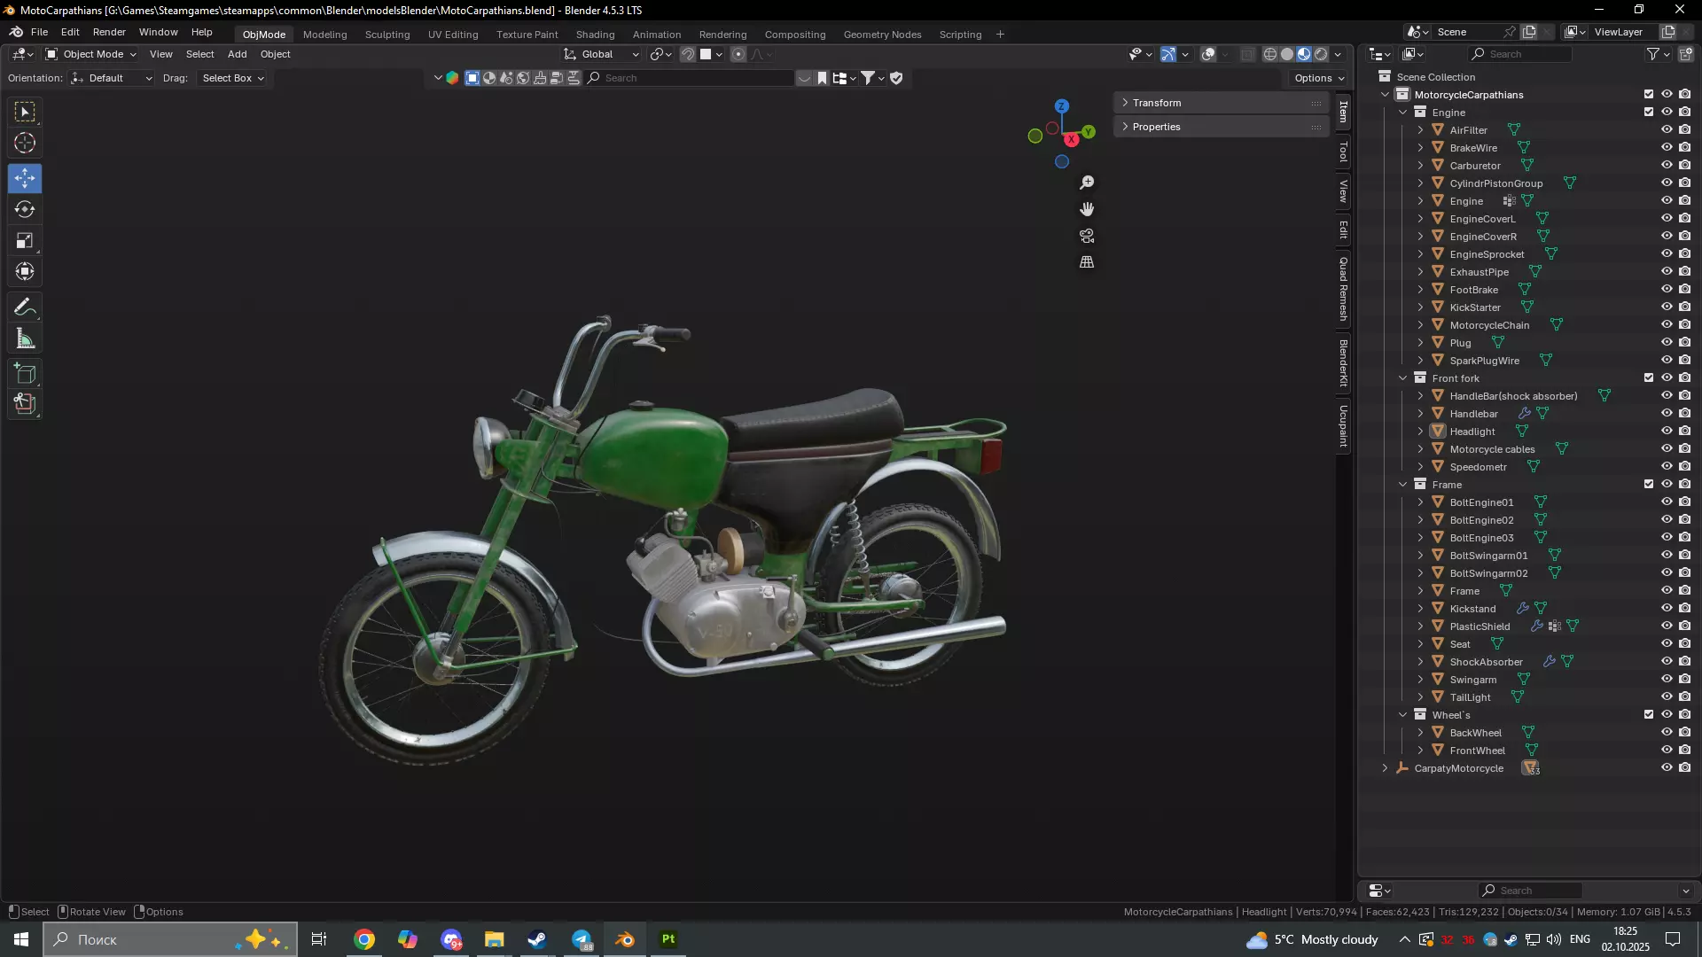Select the Transform tool

25,271
